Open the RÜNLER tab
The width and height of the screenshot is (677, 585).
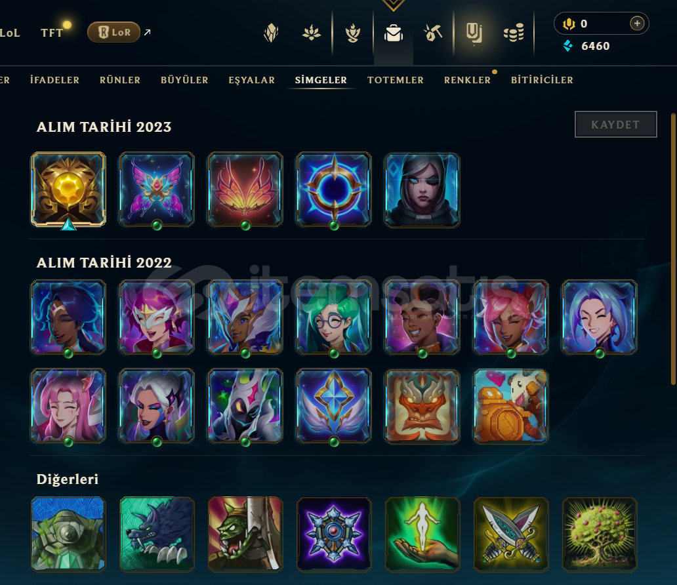click(120, 80)
